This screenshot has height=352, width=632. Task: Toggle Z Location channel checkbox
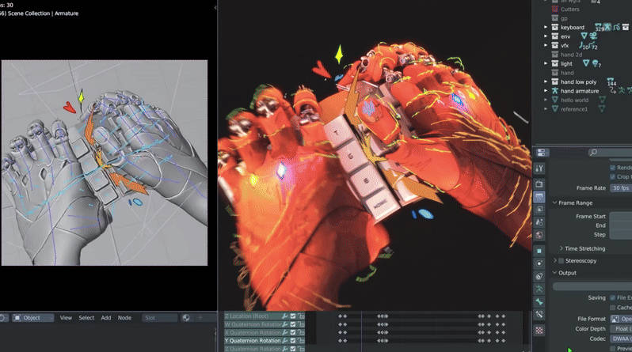click(293, 316)
